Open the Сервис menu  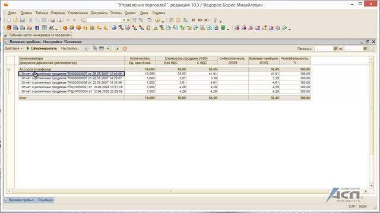(x=131, y=13)
